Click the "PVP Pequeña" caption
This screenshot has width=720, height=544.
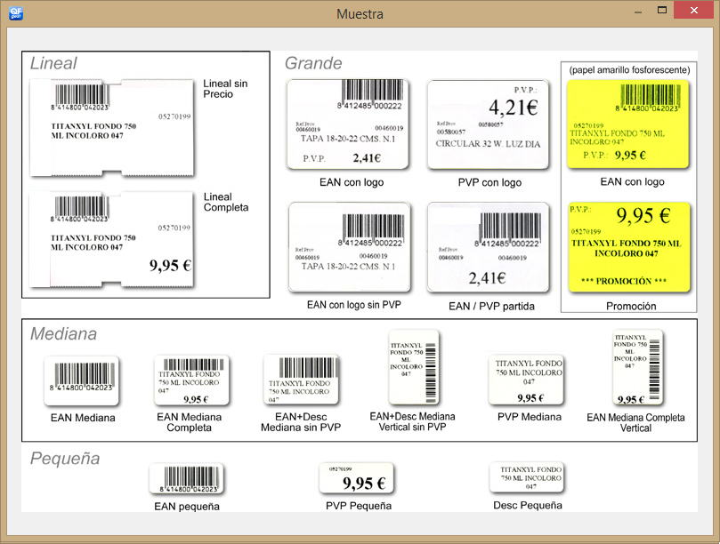(359, 506)
